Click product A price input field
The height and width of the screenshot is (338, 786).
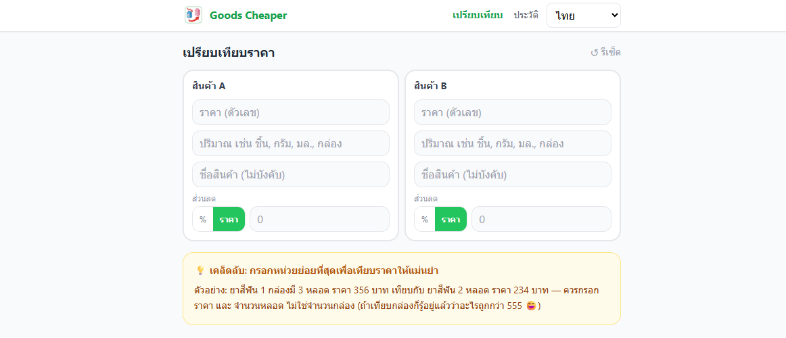click(x=291, y=112)
